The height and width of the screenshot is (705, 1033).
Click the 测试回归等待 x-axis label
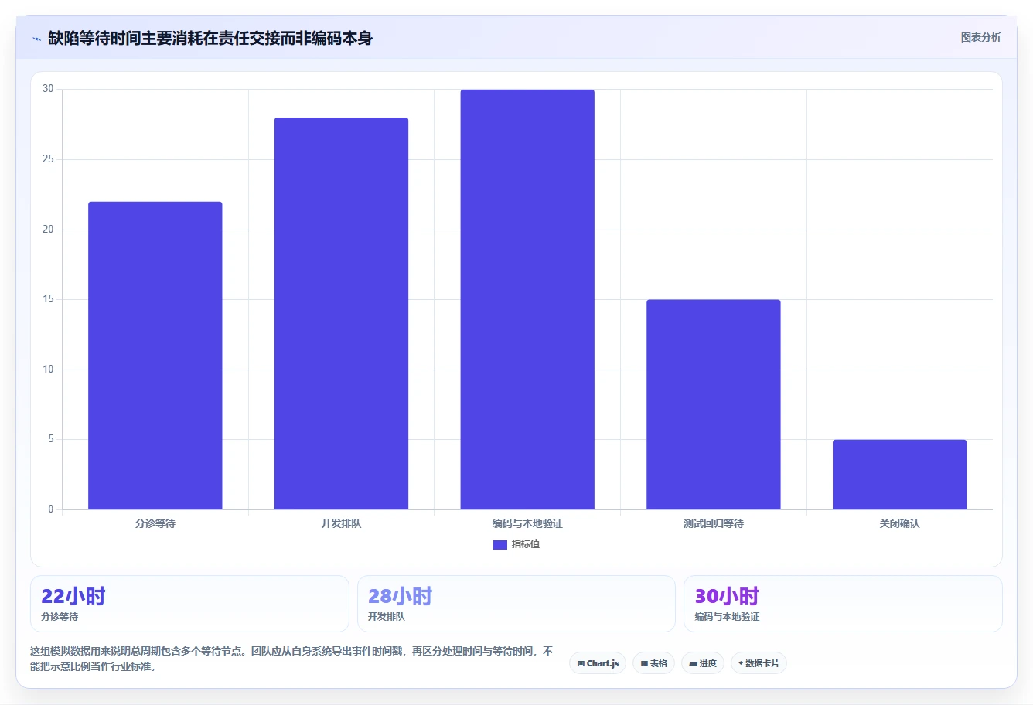[714, 523]
